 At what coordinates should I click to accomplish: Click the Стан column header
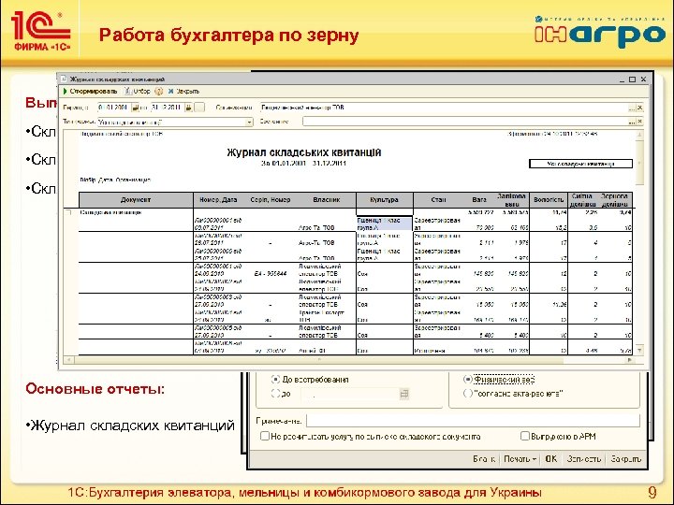438,200
